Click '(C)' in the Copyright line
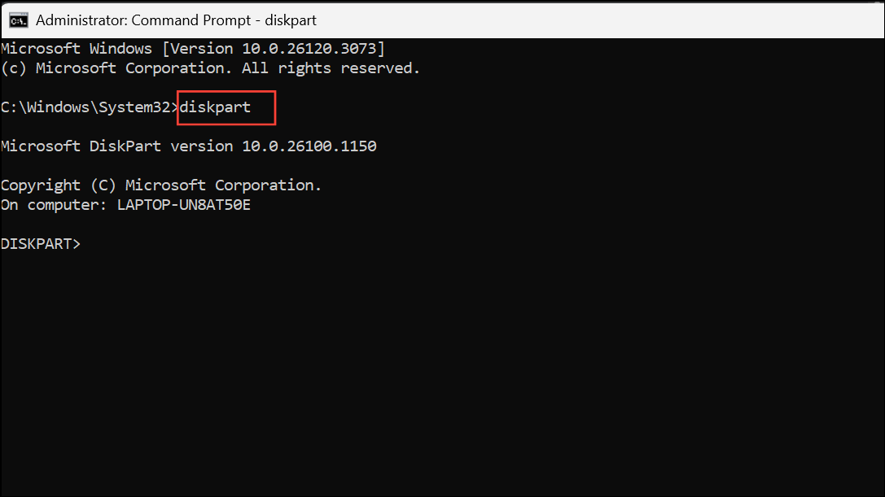Image resolution: width=885 pixels, height=497 pixels. tap(103, 185)
